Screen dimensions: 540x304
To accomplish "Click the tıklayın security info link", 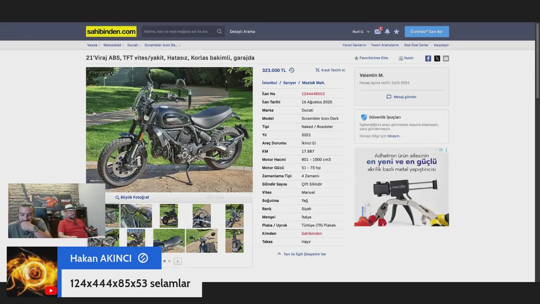I will [x=394, y=136].
